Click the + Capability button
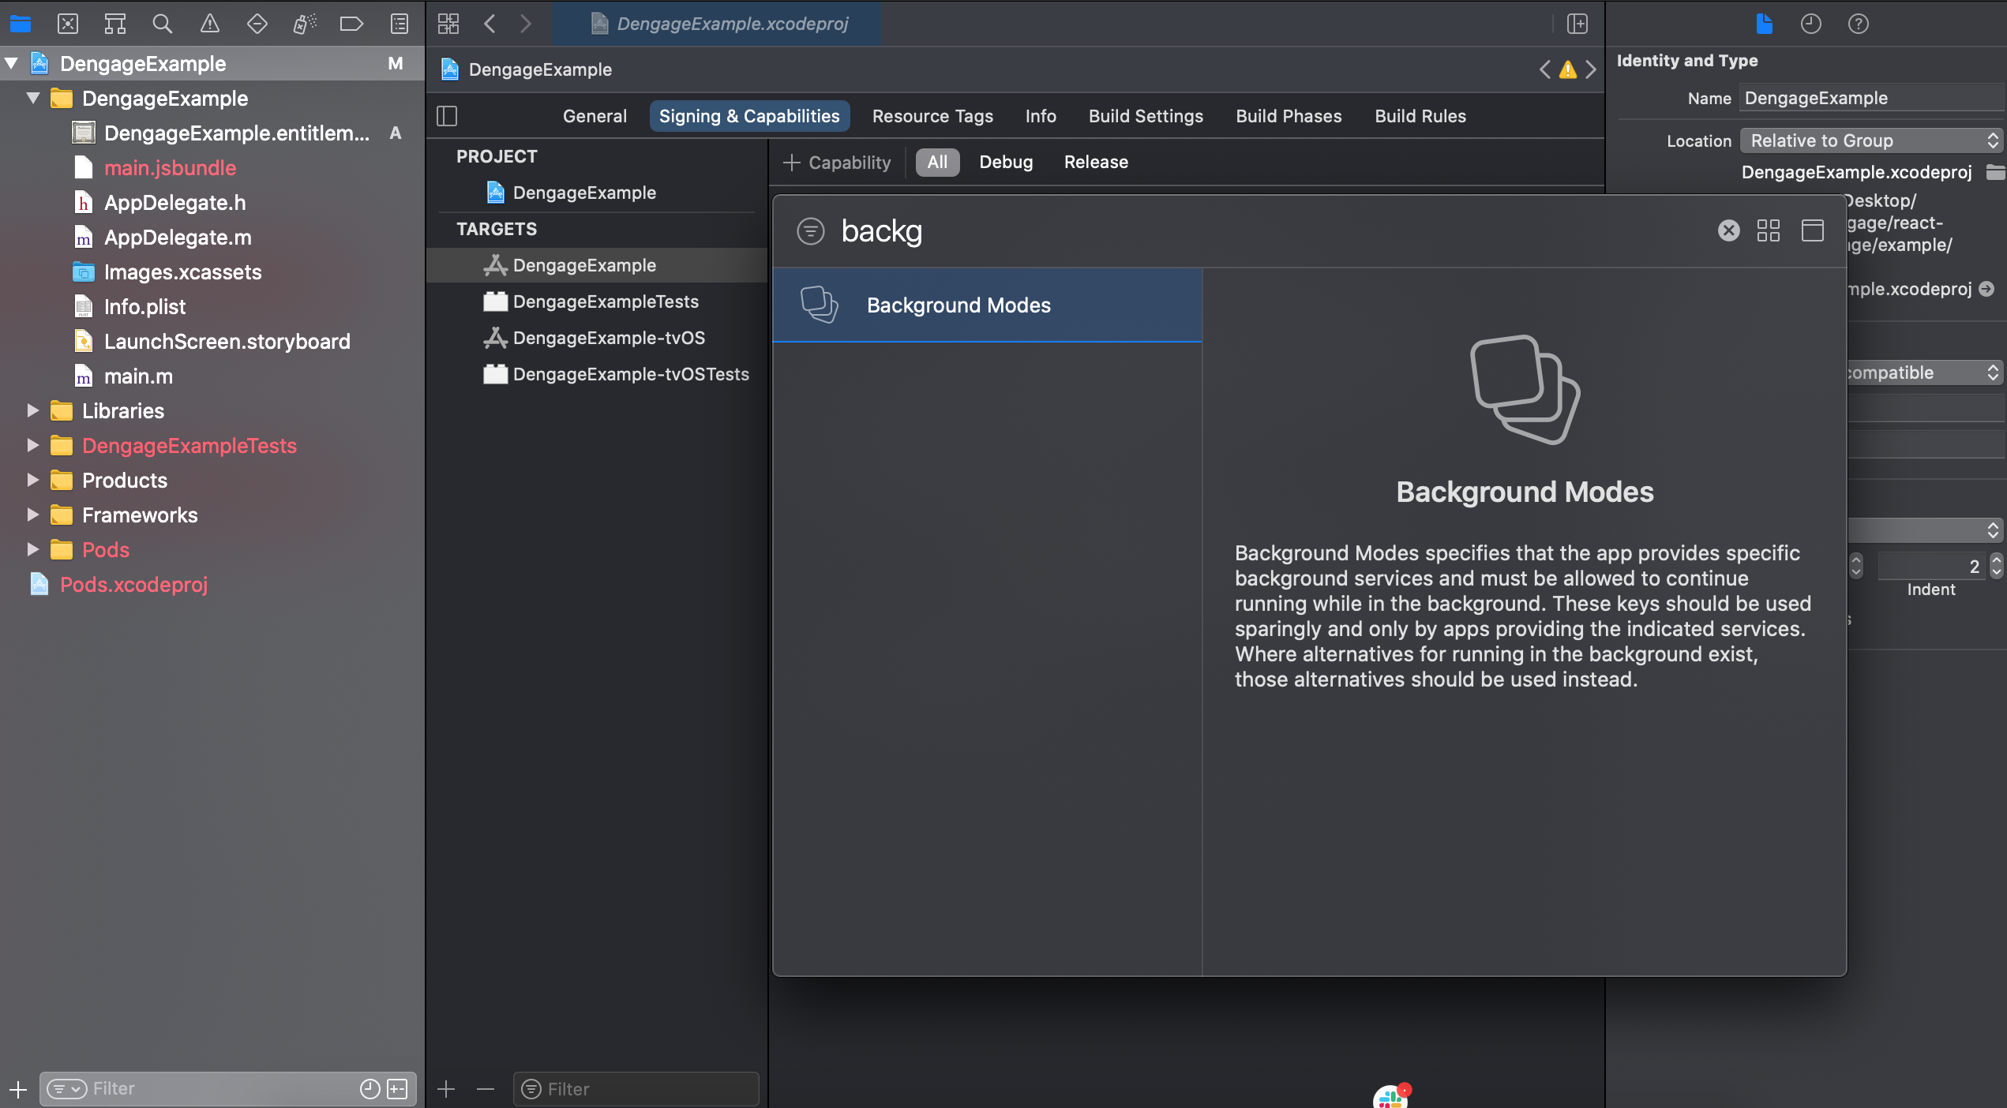 click(x=837, y=162)
